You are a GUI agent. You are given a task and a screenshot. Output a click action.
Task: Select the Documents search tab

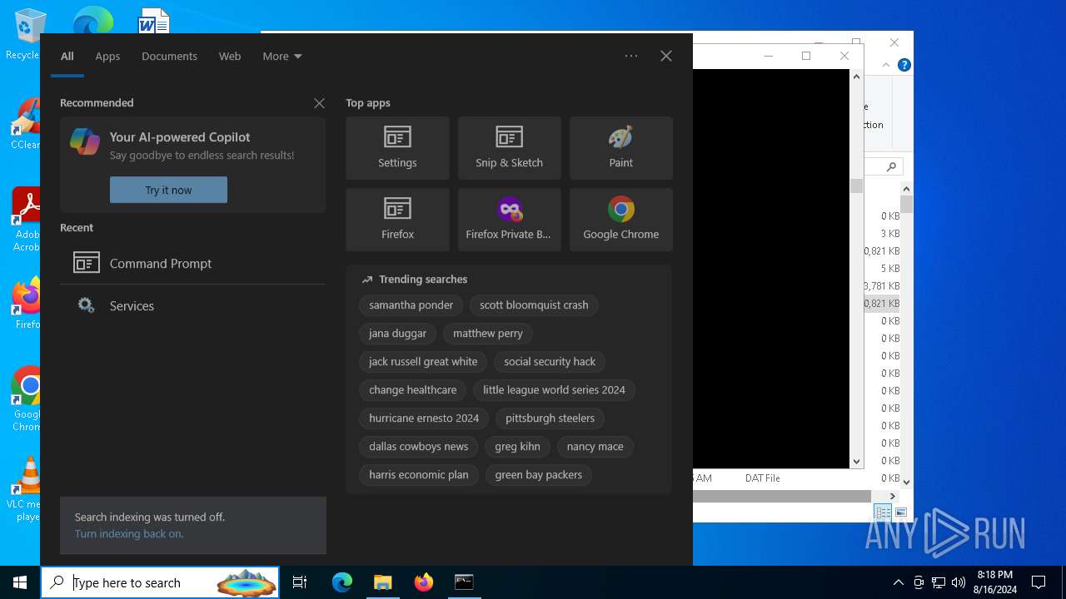coord(169,56)
